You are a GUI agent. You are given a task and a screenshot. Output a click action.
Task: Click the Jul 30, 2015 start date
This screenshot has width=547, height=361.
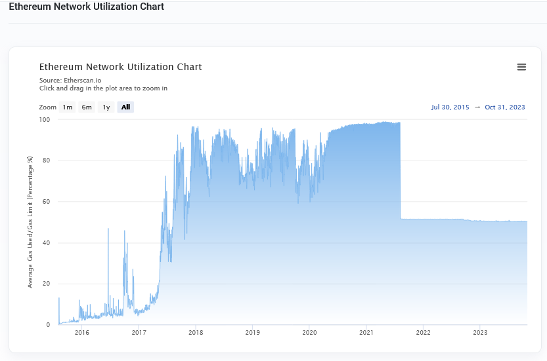(x=450, y=107)
